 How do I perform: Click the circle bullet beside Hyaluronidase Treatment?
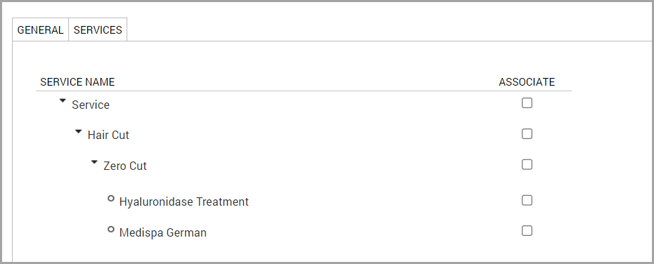pyautogui.click(x=111, y=199)
